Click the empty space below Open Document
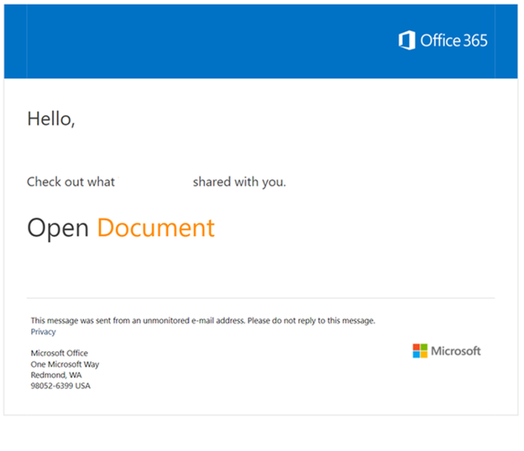 (260, 269)
